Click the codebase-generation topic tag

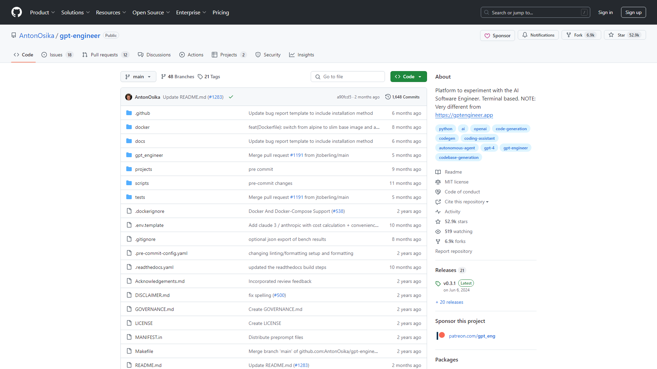459,158
